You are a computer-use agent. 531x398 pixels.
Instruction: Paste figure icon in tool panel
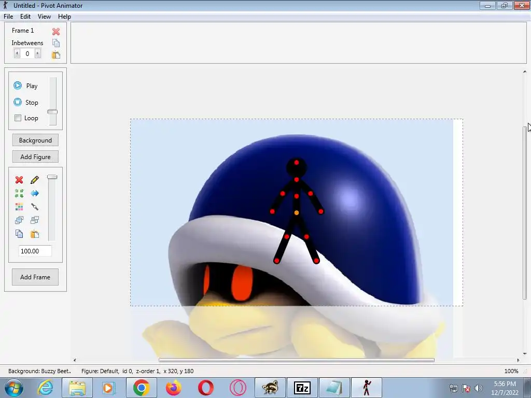pyautogui.click(x=35, y=234)
